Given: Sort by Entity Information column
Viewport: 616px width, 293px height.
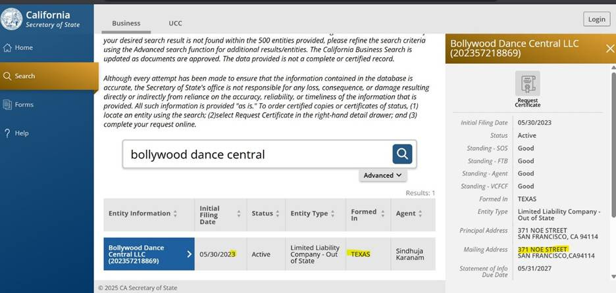Looking at the screenshot, I should 175,214.
